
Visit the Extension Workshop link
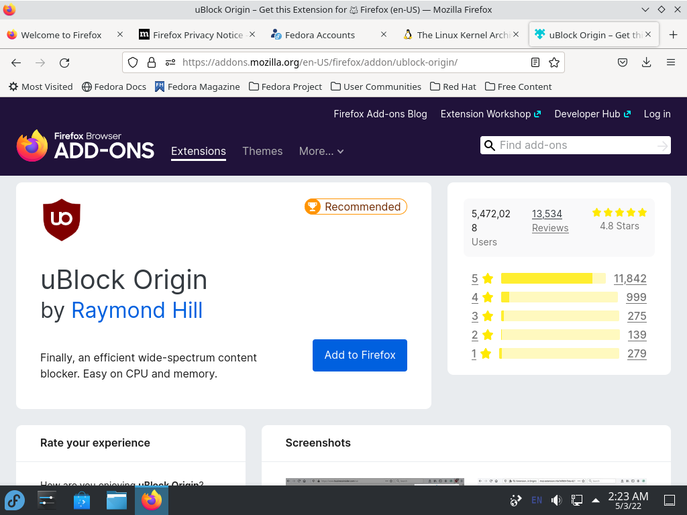click(490, 114)
